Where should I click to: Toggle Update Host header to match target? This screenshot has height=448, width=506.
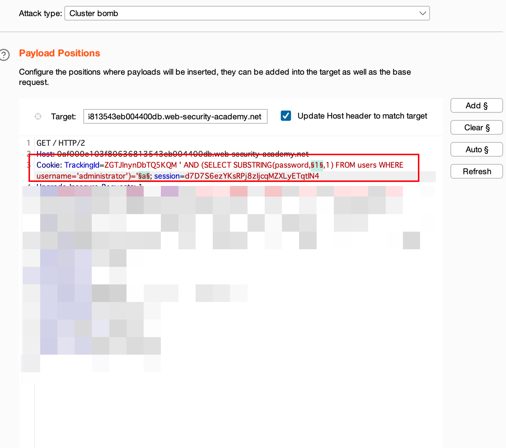(286, 116)
